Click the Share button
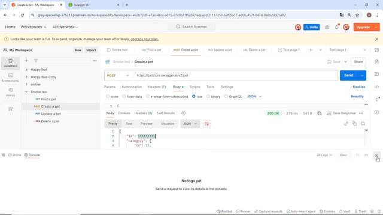This screenshot has width=383, height=215. click(358, 62)
